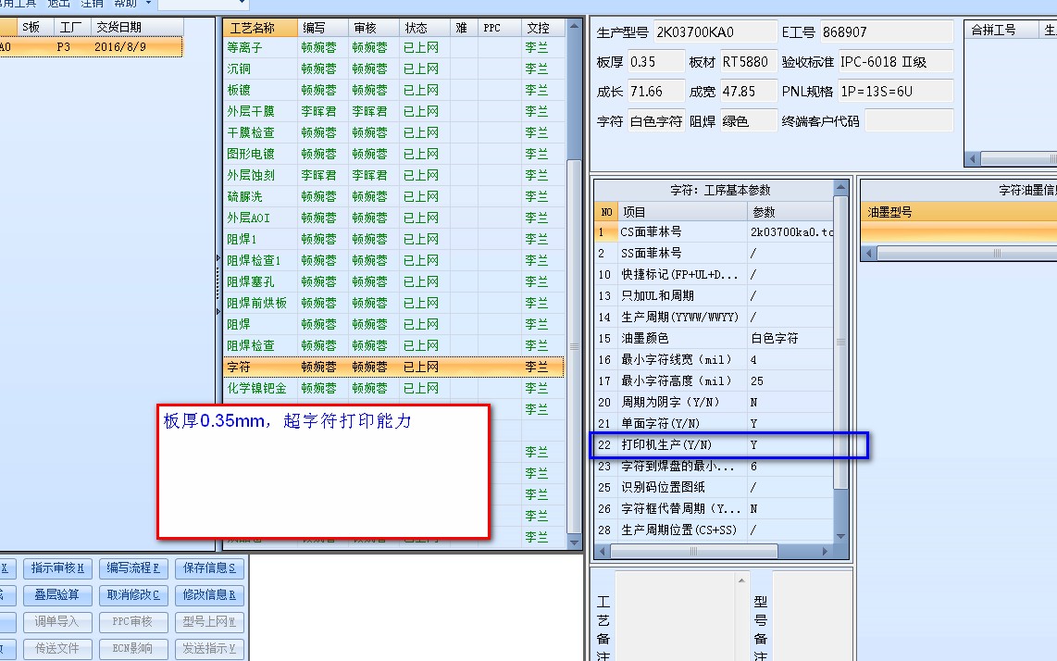
Task: Select parameter row 单面字符(Y/N)
Action: point(715,424)
